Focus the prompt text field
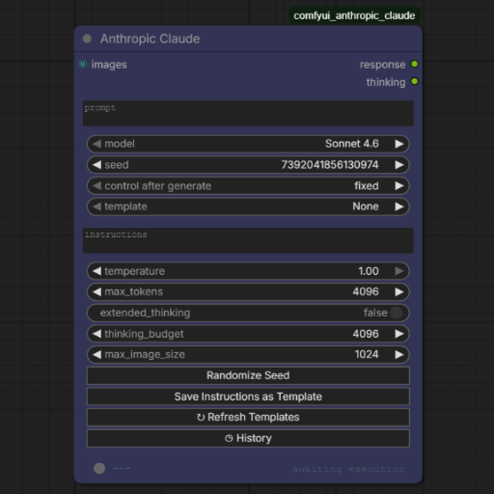Viewport: 494px width, 494px height. pos(248,113)
